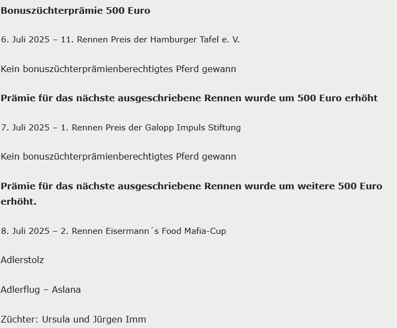Click the sire name Adlerflug
397x328 pixels.
click(x=20, y=289)
